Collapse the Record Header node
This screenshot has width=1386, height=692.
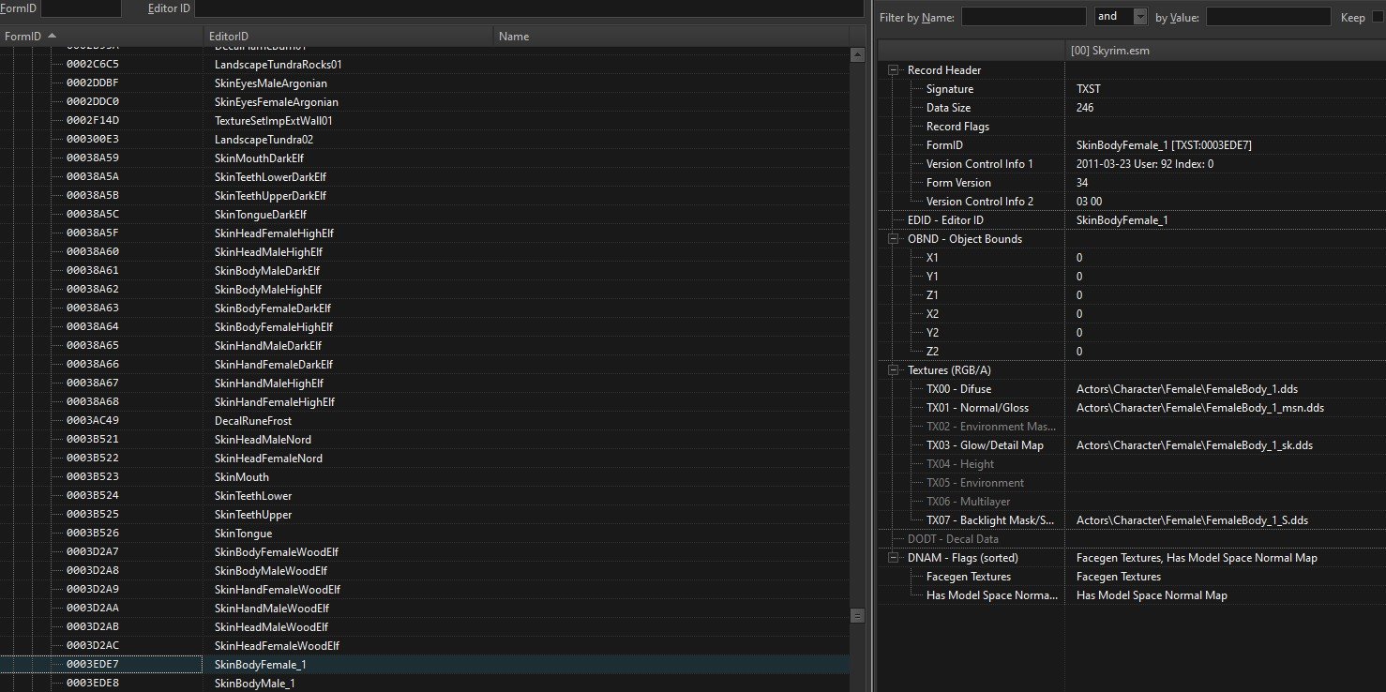tap(892, 70)
